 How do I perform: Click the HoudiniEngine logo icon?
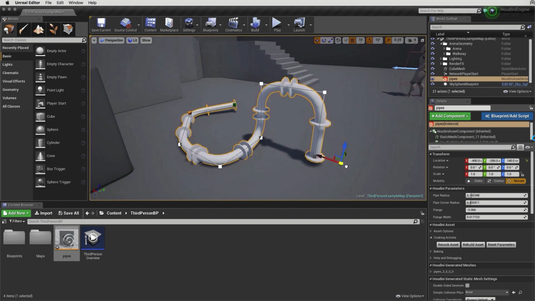click(x=492, y=11)
